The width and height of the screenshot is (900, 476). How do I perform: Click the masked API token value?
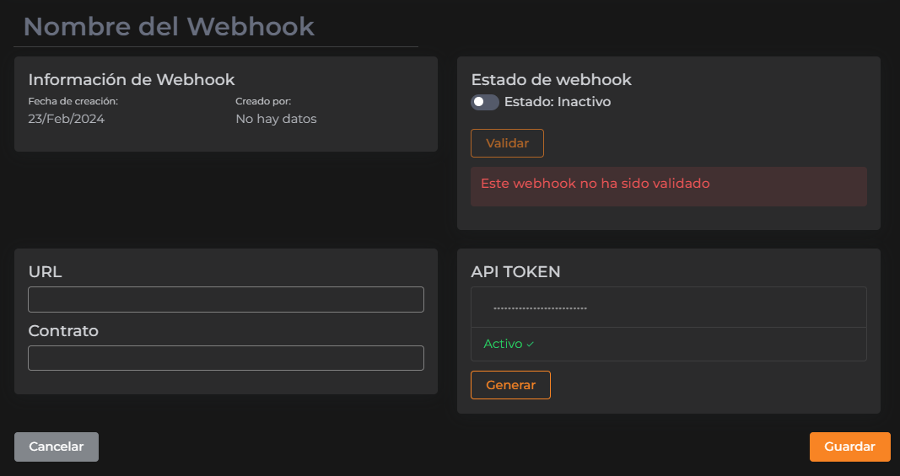(540, 308)
